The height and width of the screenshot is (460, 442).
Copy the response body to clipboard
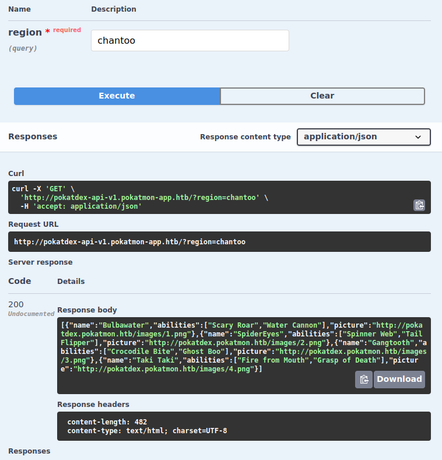[364, 380]
